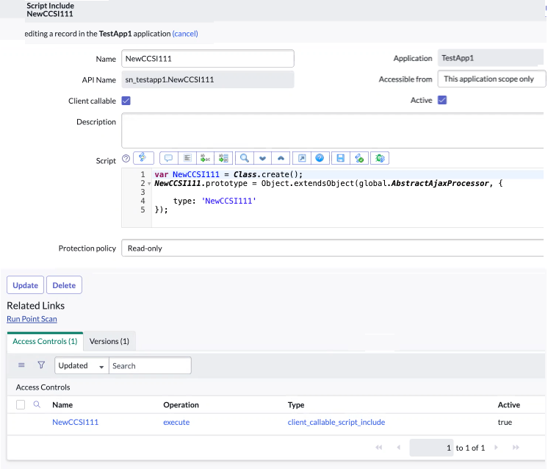Open the Replace tool in script toolbar
The height and width of the screenshot is (469, 548).
coord(206,158)
